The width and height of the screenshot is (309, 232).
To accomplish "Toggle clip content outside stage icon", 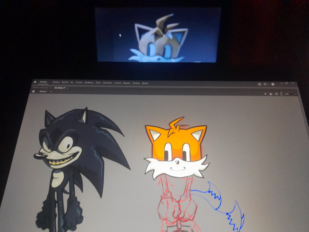I will 276,94.
